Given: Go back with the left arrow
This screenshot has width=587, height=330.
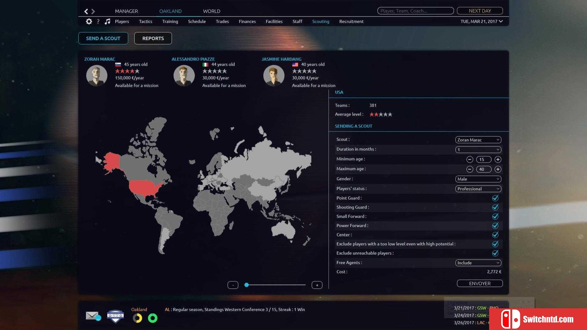Looking at the screenshot, I should point(86,11).
